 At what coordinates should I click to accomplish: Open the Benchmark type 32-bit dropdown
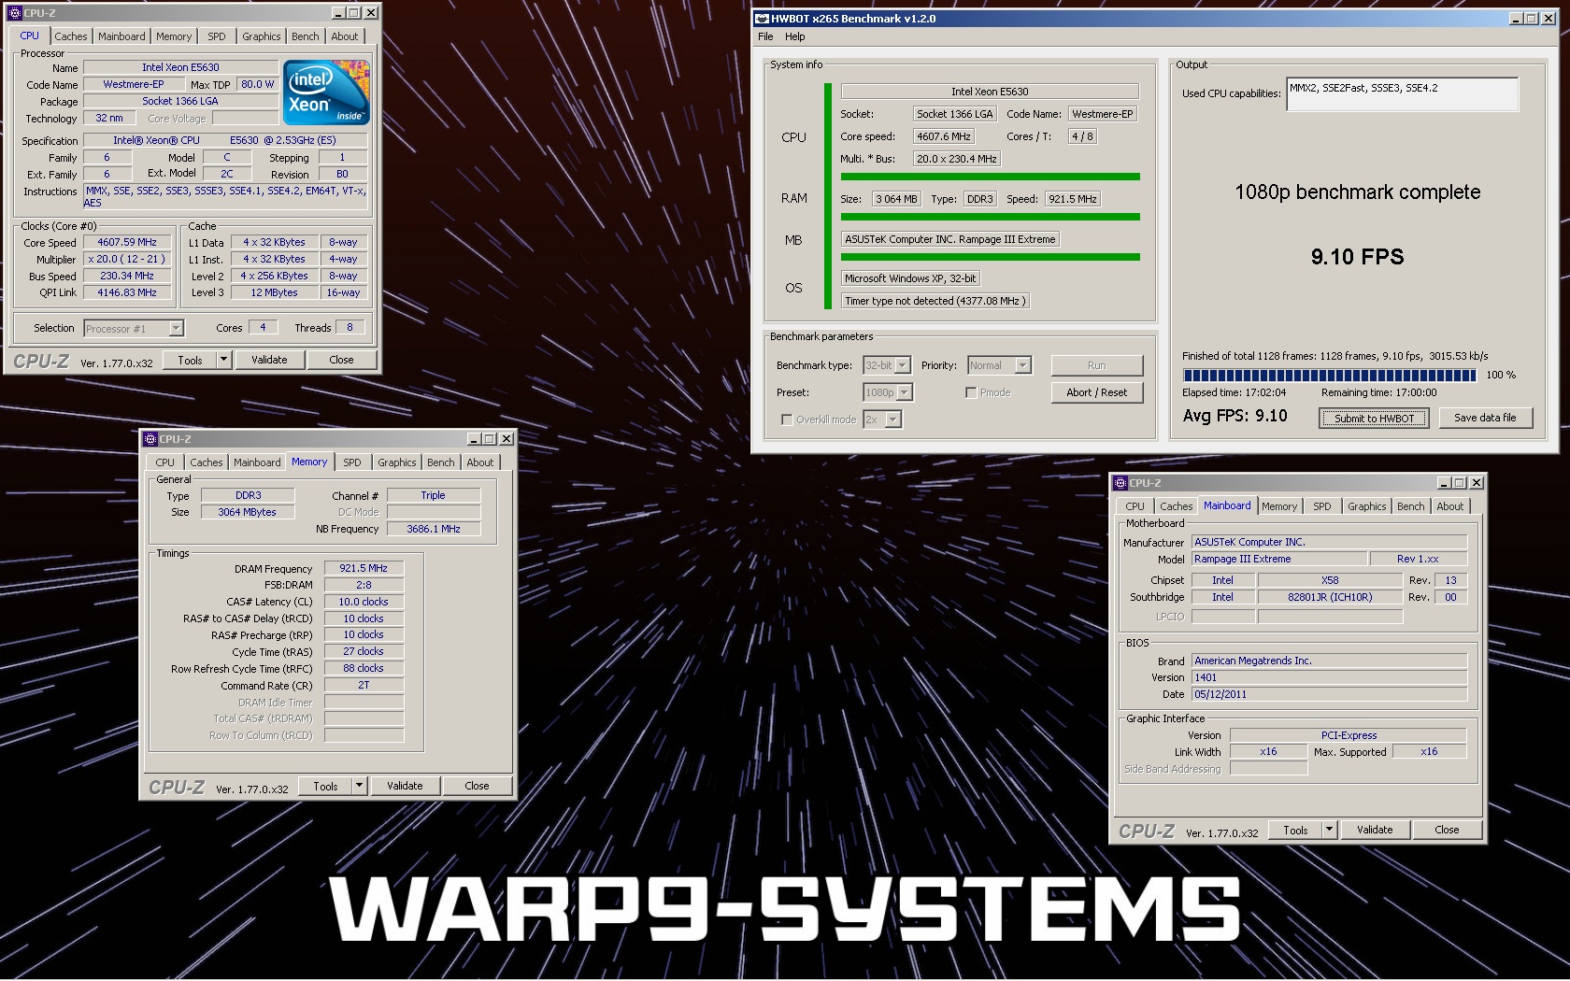[887, 365]
